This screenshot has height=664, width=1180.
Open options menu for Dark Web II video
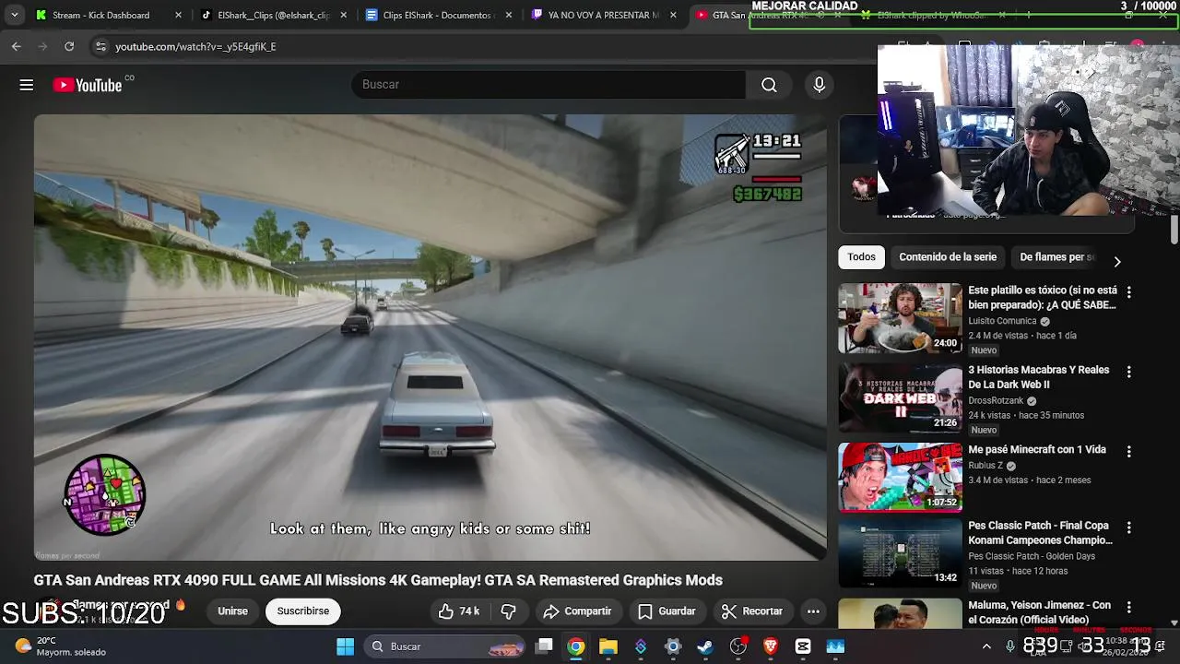tap(1128, 372)
